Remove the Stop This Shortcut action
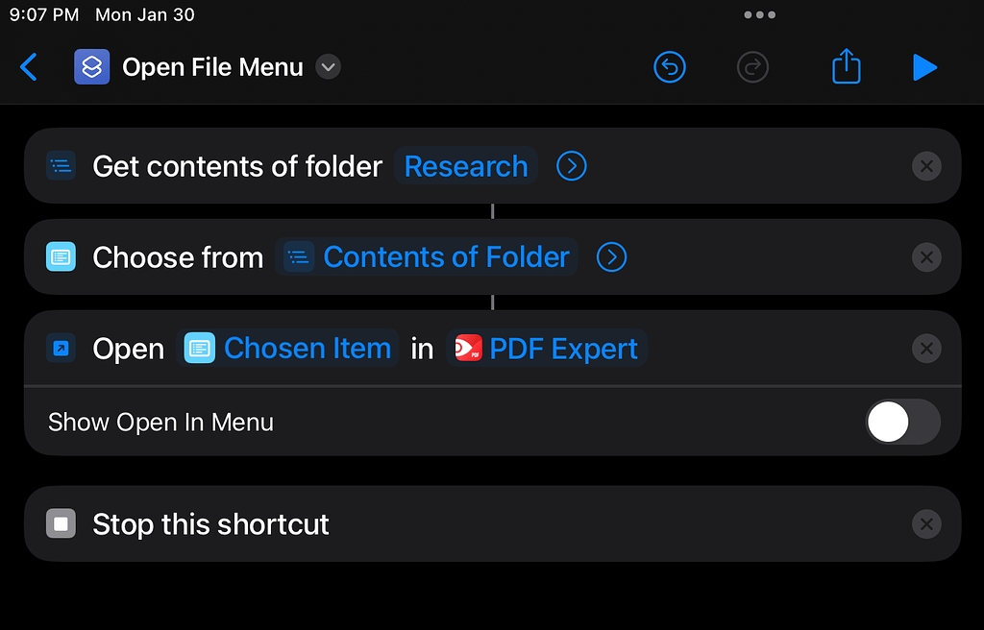984x630 pixels. pyautogui.click(x=926, y=523)
